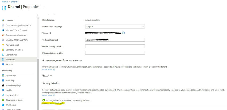
Task: Click the Microsoft Entra Connect icon
Action: click(3, 30)
